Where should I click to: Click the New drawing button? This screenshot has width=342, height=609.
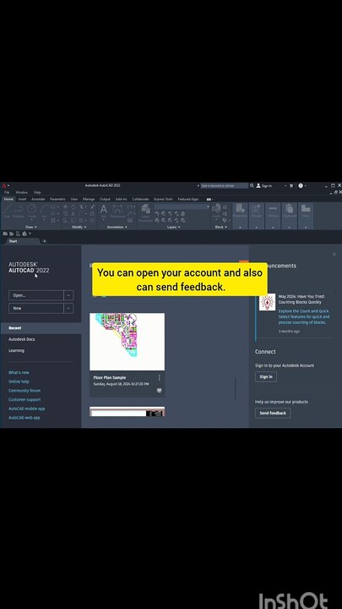point(36,309)
